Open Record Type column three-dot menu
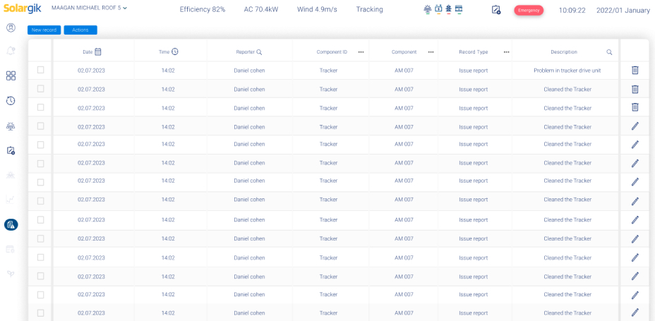 coord(506,52)
